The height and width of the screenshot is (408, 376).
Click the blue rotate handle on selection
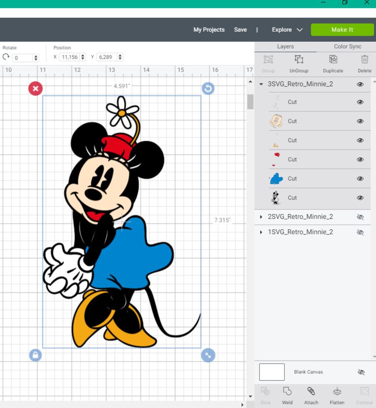pos(208,89)
